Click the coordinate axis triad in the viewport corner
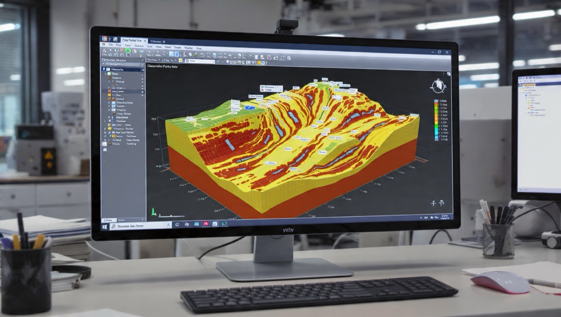 coord(154,212)
